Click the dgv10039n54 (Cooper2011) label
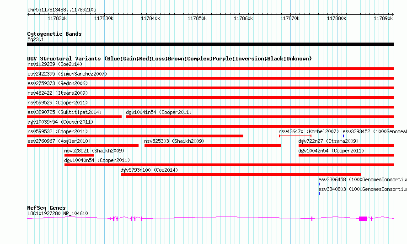Screen dimensions: 407x244 [x=60, y=122]
